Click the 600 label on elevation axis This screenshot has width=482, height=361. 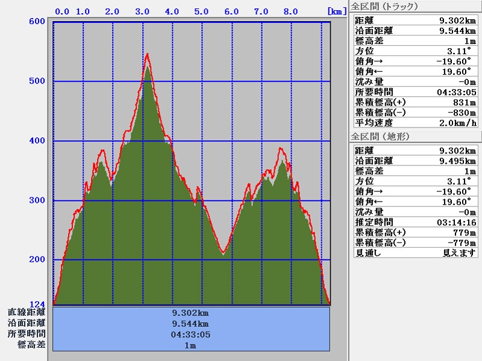click(37, 22)
